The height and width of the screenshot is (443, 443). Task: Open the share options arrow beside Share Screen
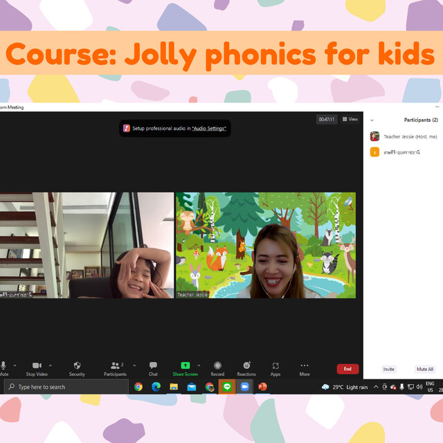click(199, 365)
